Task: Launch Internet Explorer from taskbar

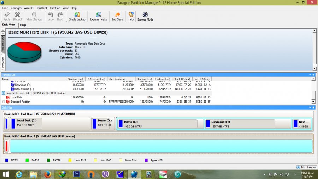Action: [x=19, y=174]
